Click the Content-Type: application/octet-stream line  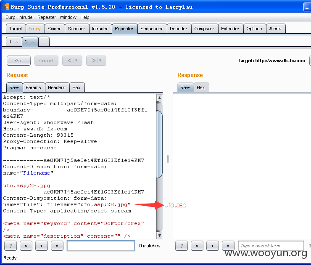(x=67, y=211)
